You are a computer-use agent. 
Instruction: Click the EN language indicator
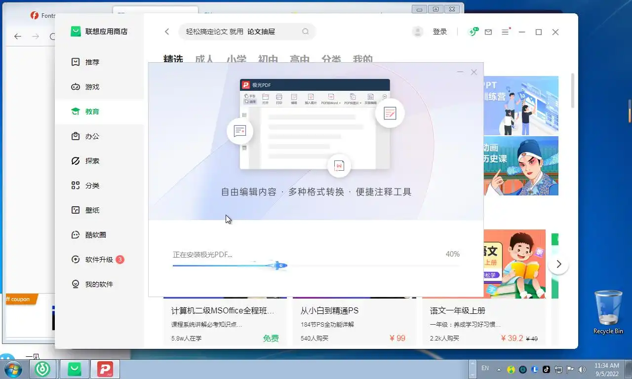tap(485, 368)
